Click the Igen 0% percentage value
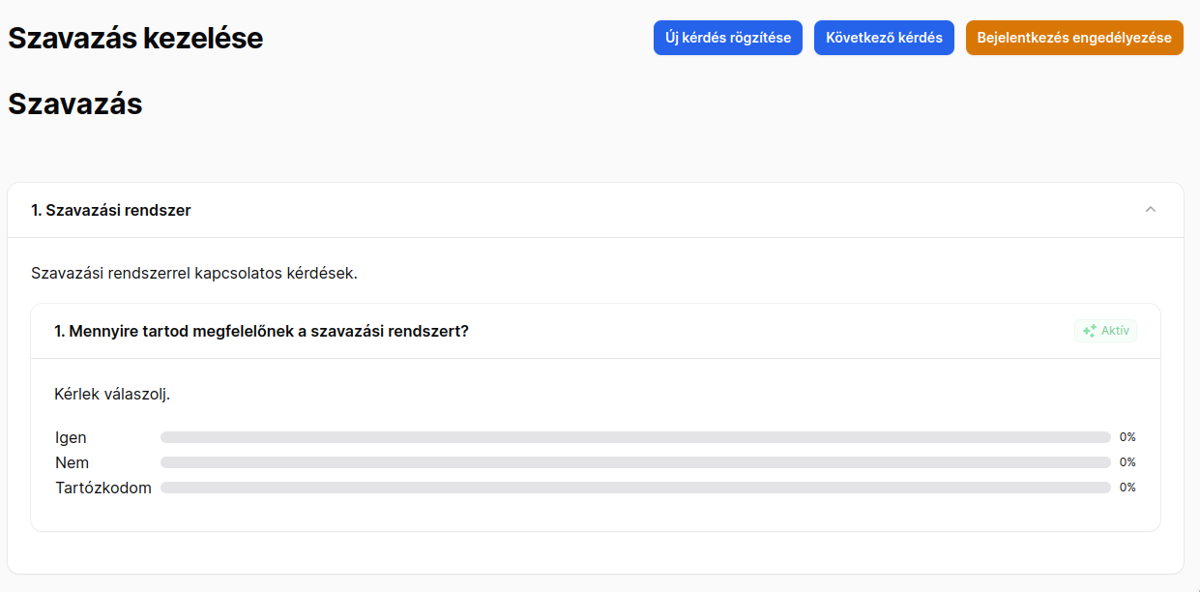 click(1127, 437)
